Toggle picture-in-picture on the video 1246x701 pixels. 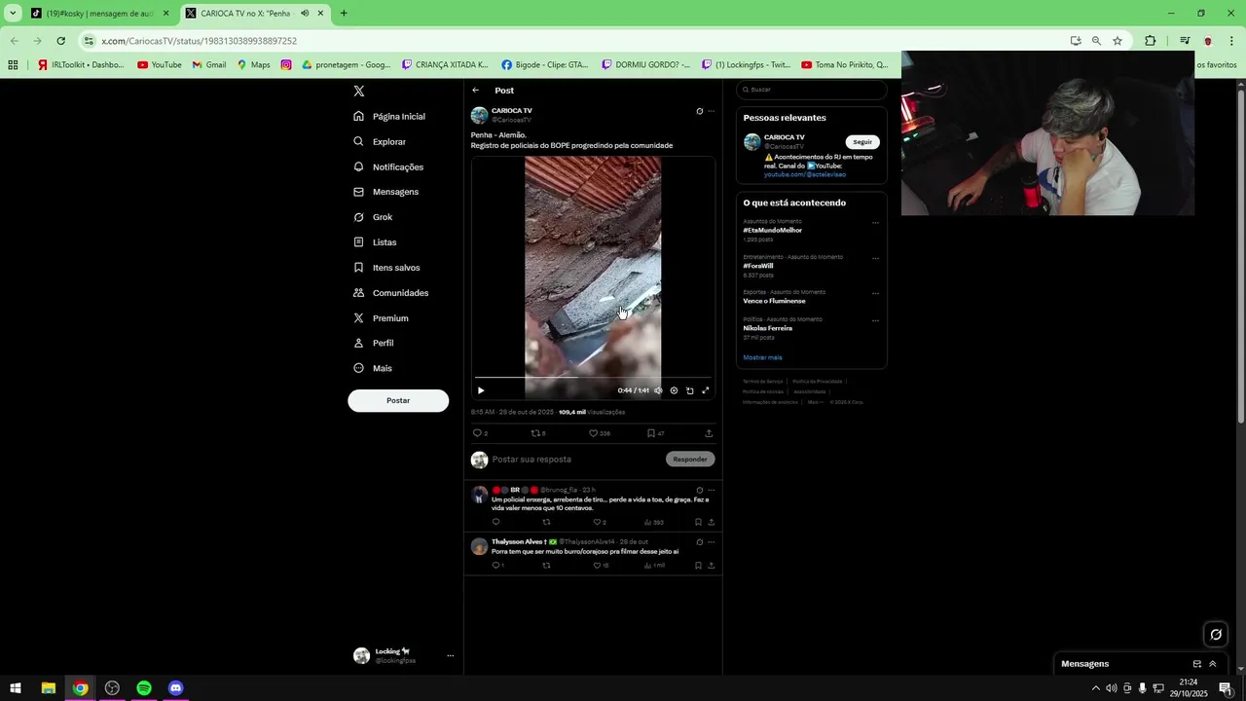690,390
